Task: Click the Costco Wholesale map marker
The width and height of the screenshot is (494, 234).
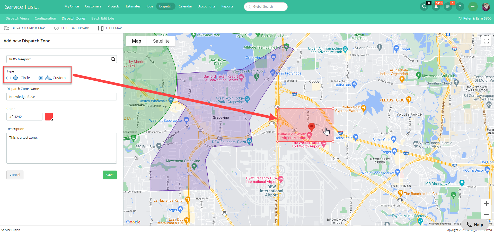Action: tap(171, 100)
